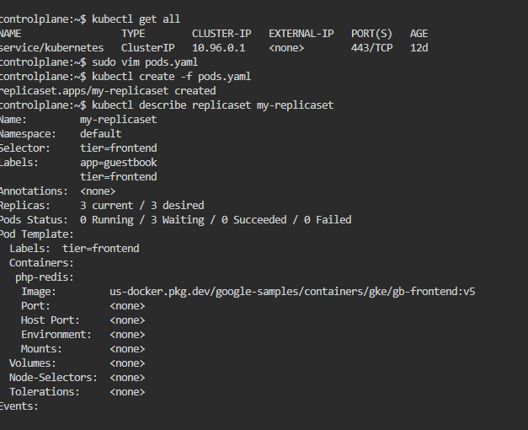
Task: Click the '443/TCP' port value
Action: click(371, 47)
